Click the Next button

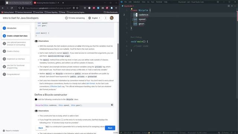pos(110,128)
